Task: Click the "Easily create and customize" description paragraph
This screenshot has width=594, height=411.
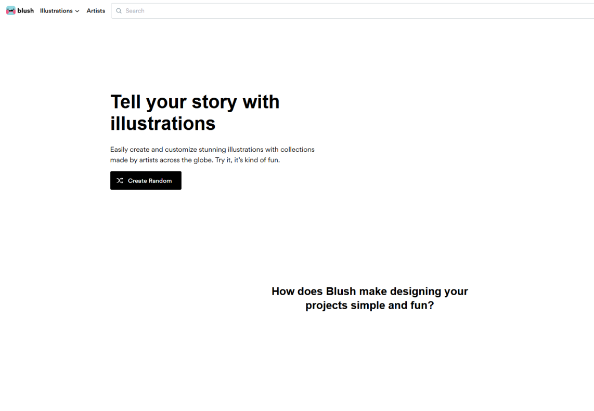Action: [212, 155]
